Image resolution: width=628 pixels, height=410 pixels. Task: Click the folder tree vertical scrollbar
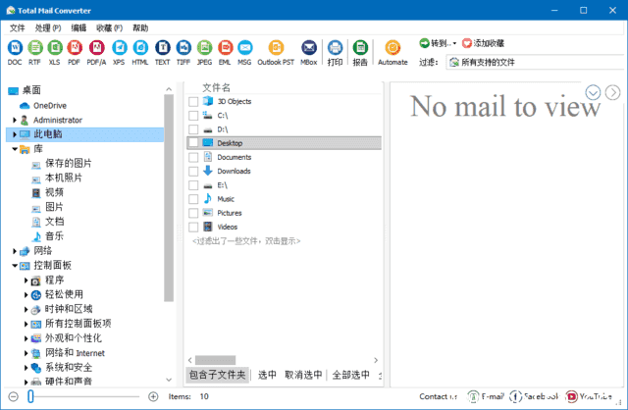click(x=169, y=198)
